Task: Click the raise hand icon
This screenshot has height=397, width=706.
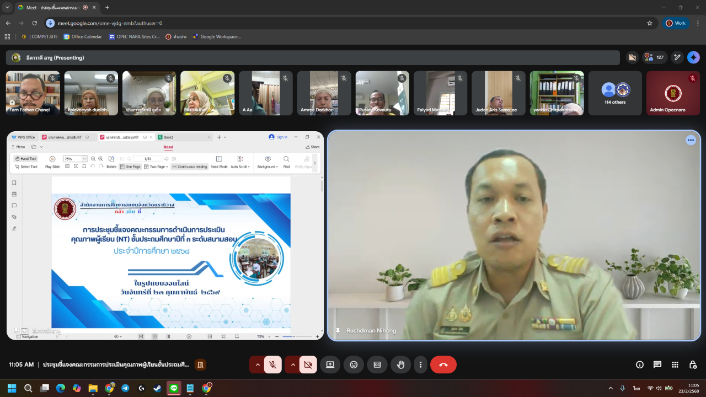Action: pos(401,364)
